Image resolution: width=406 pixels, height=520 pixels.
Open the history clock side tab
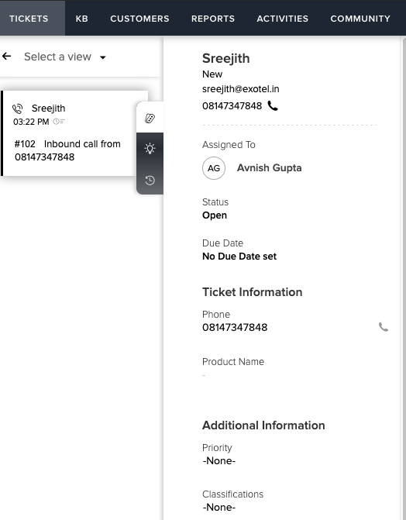tap(150, 180)
